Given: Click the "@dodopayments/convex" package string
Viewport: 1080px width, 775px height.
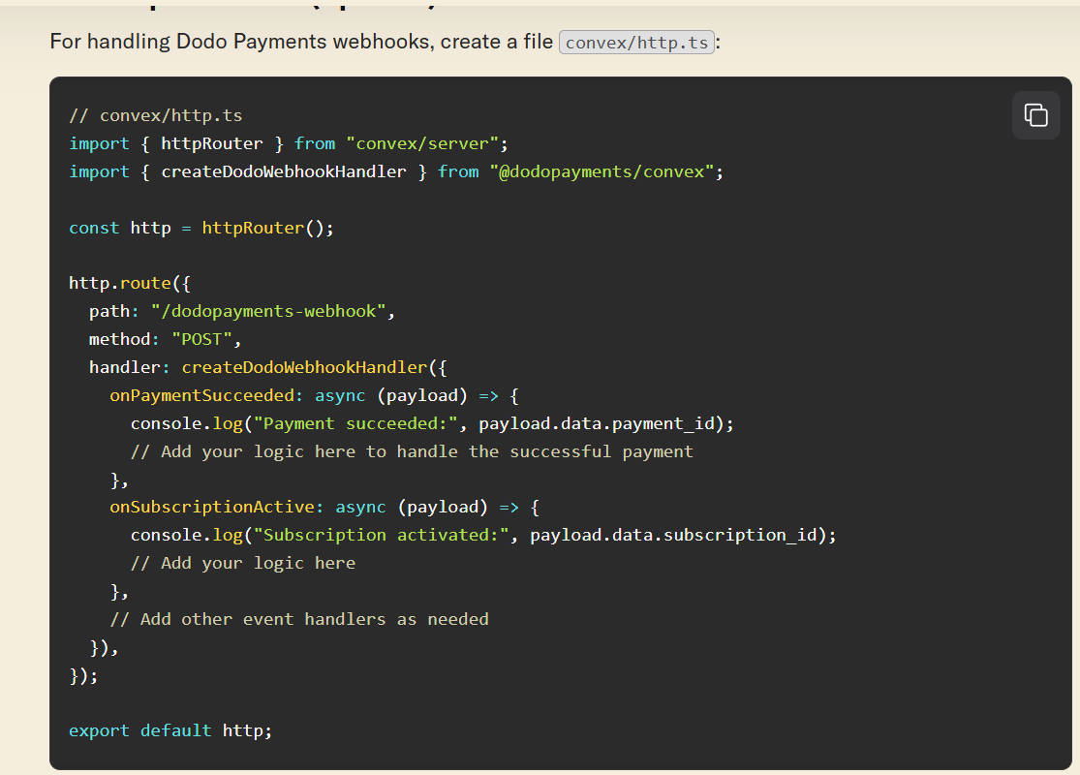Looking at the screenshot, I should pyautogui.click(x=602, y=171).
